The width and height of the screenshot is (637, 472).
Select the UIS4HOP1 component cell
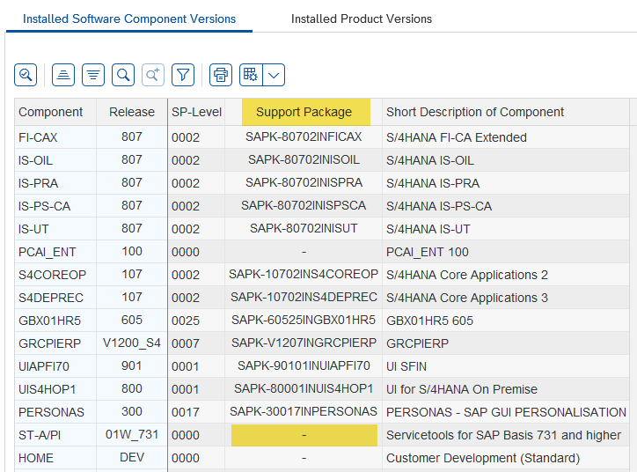coord(55,389)
